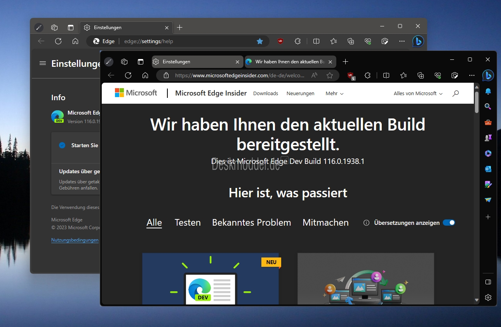Screen dimensions: 501x327
Task: Open new tab in back settings window
Action: (x=179, y=28)
